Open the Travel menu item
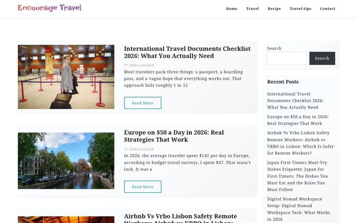This screenshot has width=357, height=223. pos(252,8)
